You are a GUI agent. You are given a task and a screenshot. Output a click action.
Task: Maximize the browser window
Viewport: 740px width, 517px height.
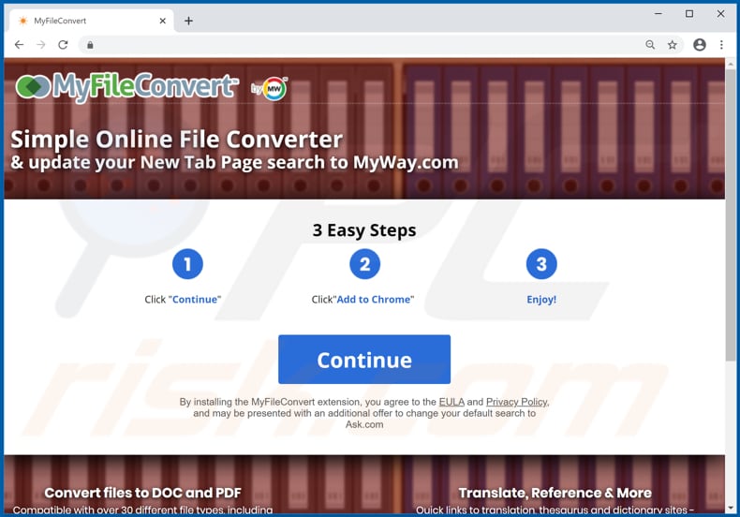689,14
